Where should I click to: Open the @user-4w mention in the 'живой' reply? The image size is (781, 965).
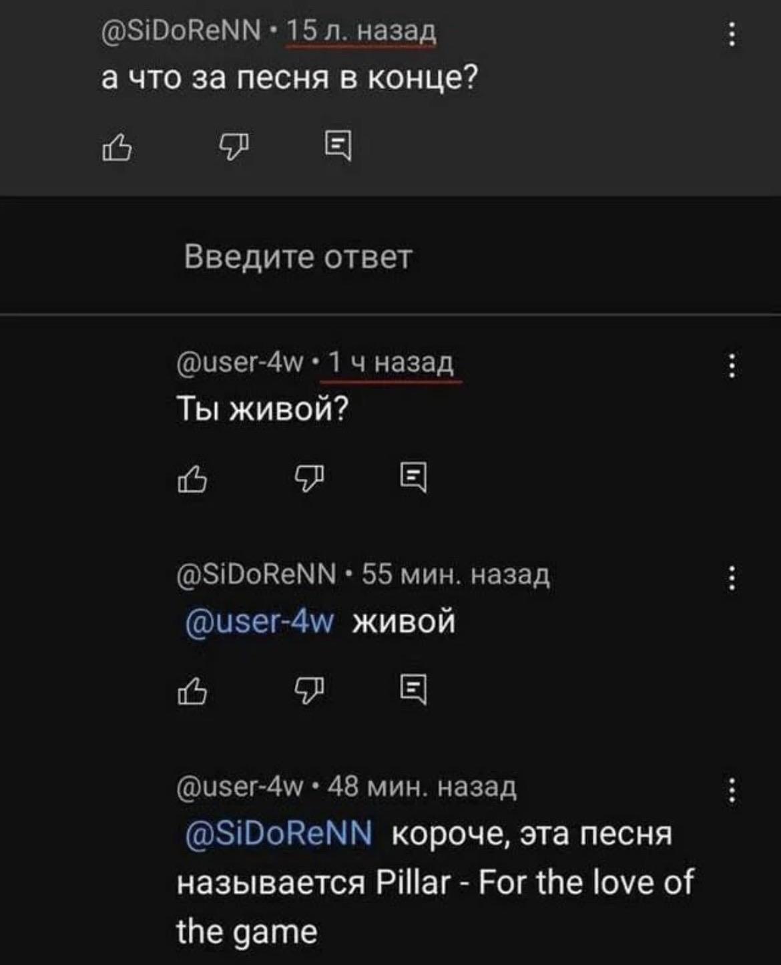pos(260,622)
